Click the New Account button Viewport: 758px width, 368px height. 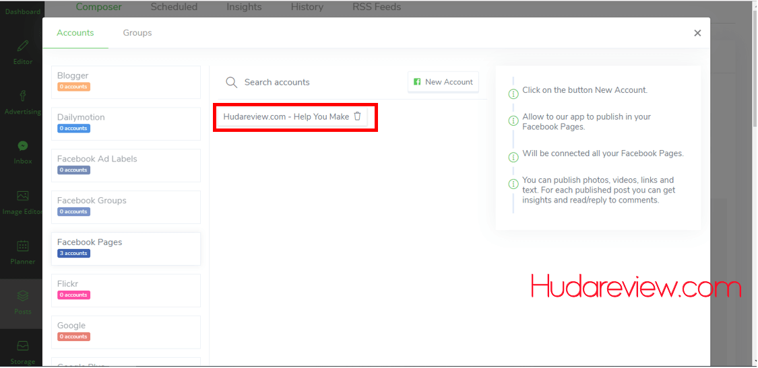[x=443, y=82]
